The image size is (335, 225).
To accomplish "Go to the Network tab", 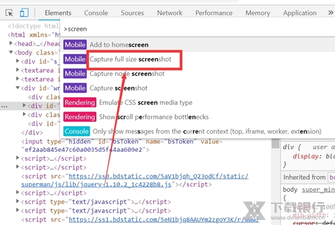I will (170, 13).
